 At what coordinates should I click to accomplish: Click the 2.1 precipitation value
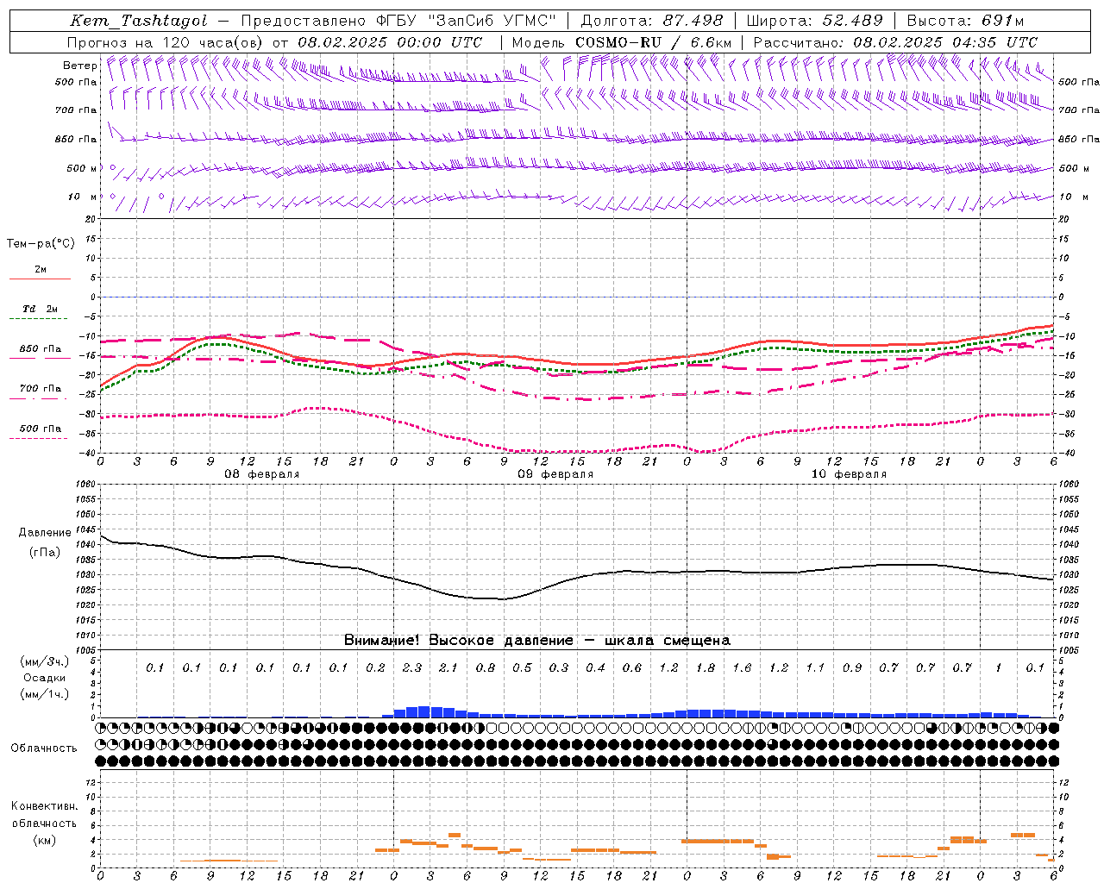(448, 668)
